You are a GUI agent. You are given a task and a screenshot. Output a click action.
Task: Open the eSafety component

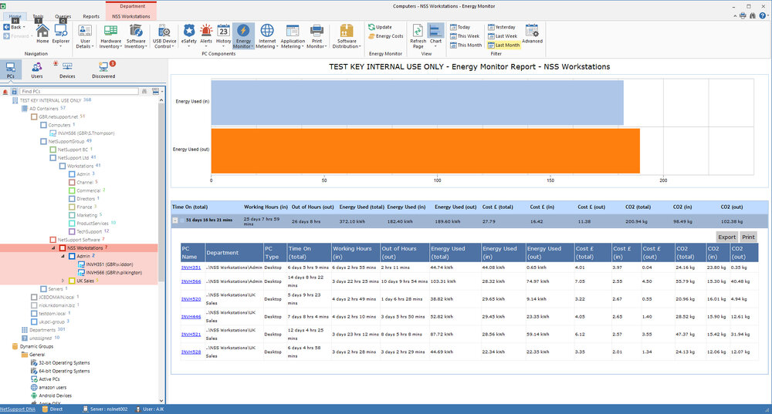pos(188,36)
